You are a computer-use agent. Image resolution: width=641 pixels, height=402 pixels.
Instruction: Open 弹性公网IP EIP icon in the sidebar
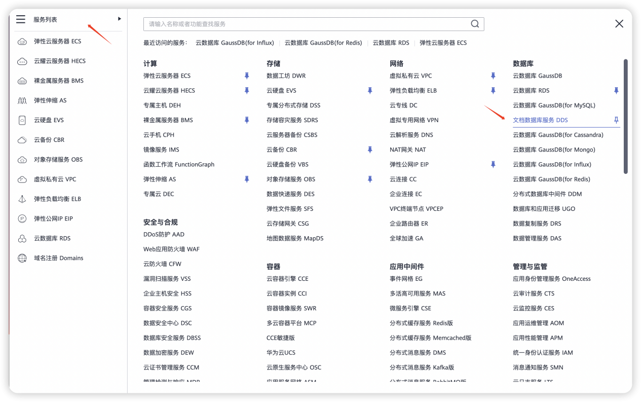tap(22, 219)
